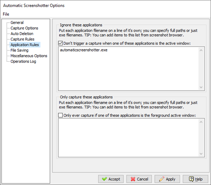Click the red X Cancel icon
The image size is (211, 185).
133,179
